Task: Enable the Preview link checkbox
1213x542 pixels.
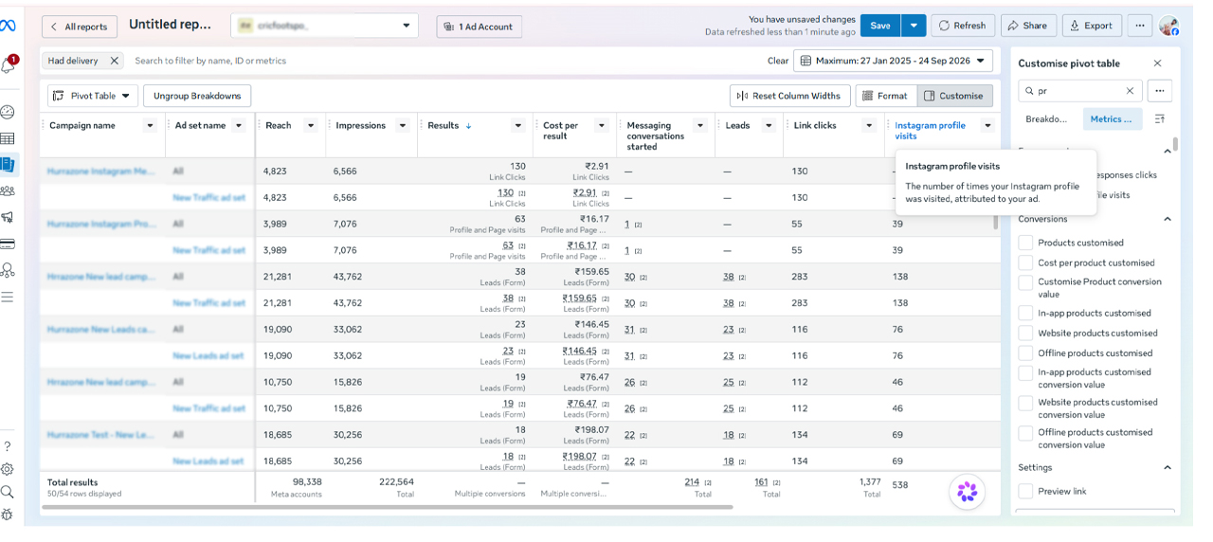Action: tap(1025, 491)
